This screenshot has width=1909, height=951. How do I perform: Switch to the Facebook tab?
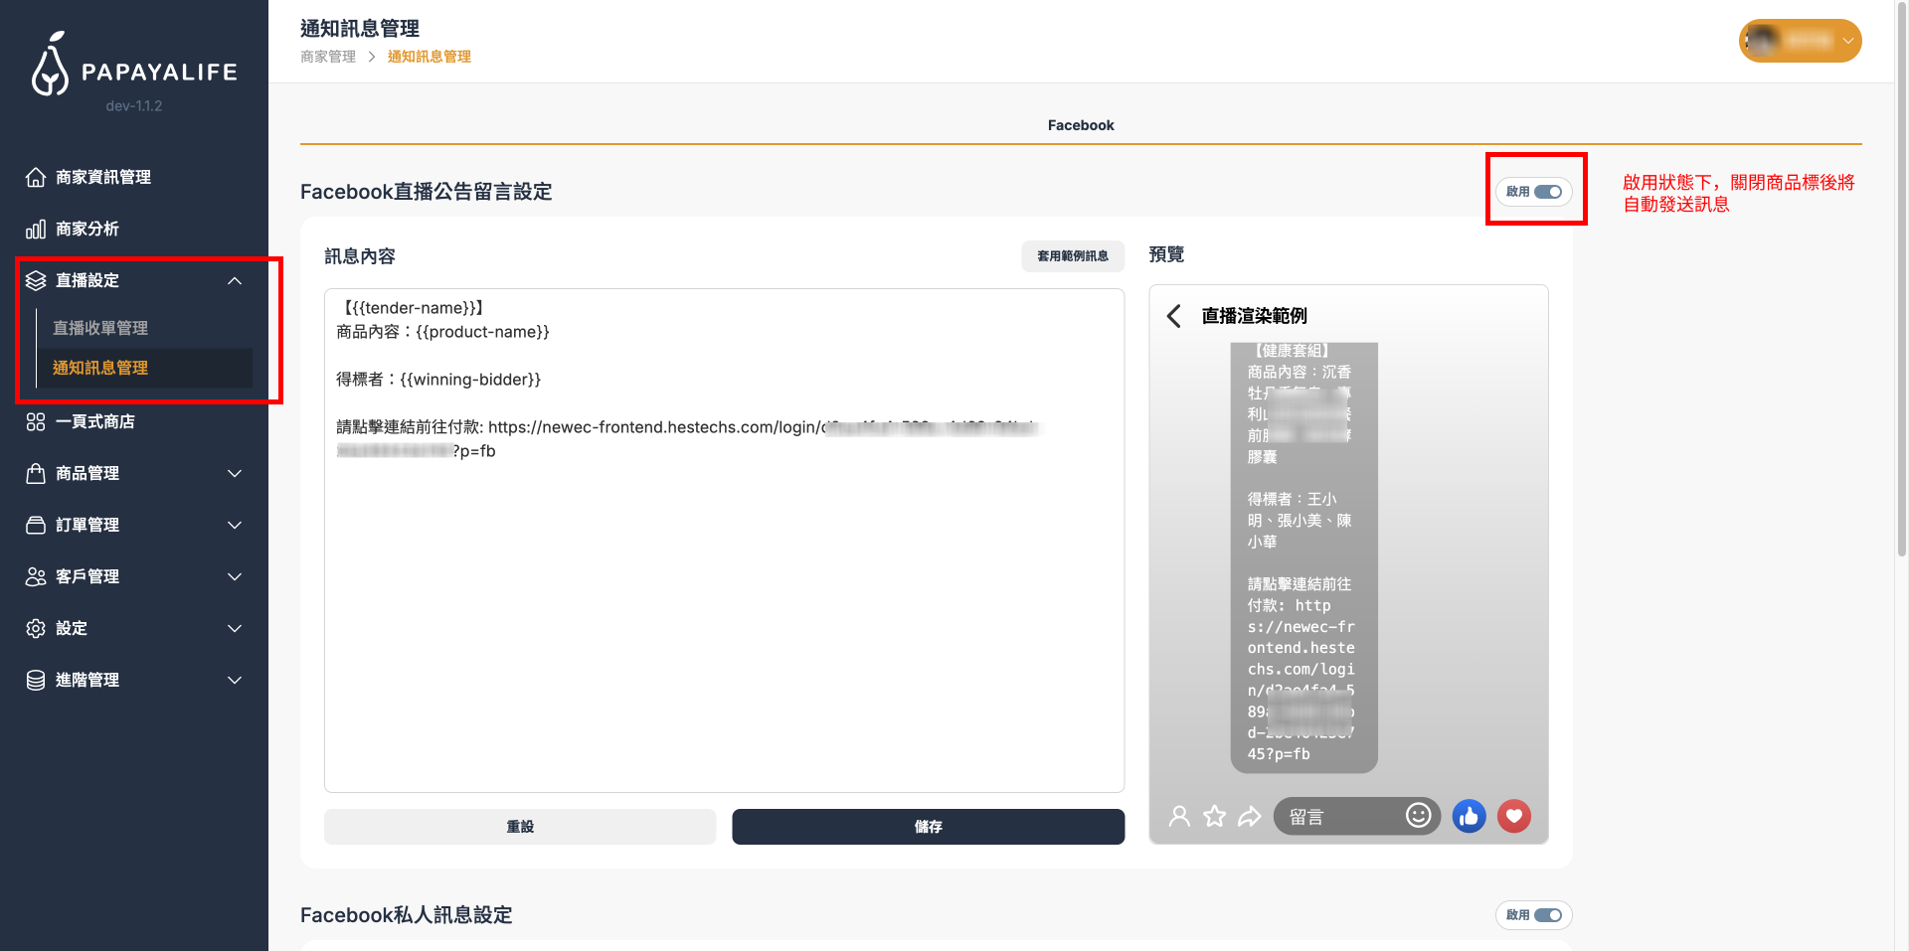tap(1080, 124)
